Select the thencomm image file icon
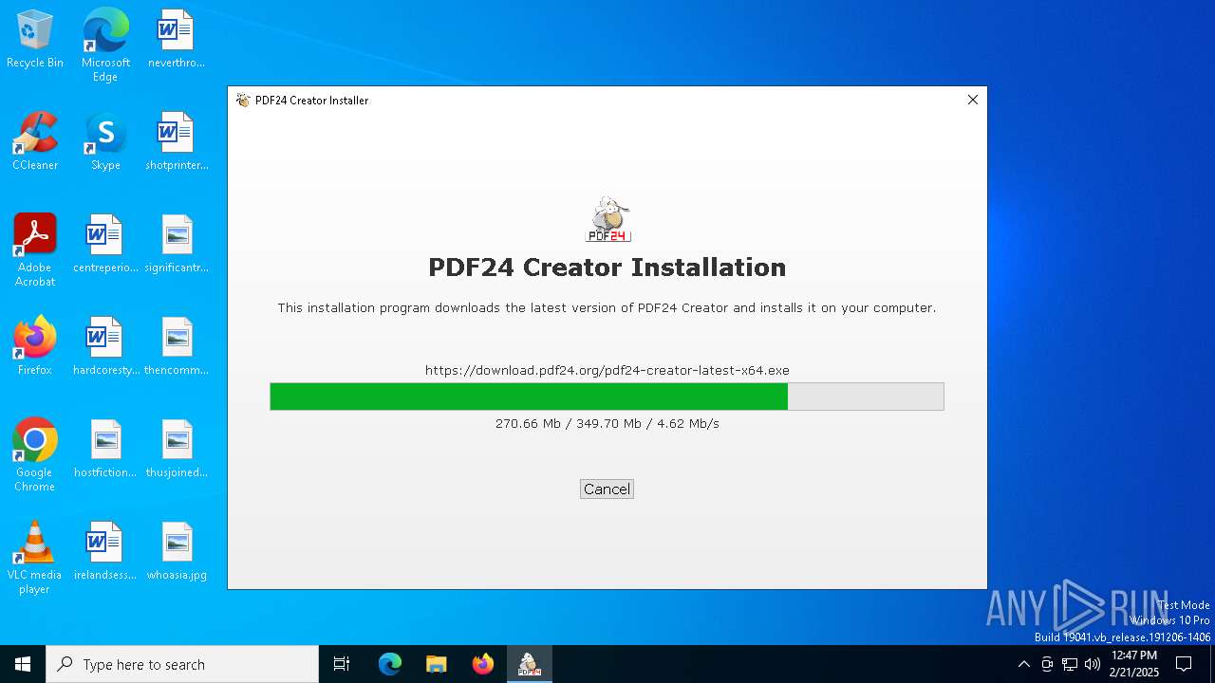 tap(177, 347)
